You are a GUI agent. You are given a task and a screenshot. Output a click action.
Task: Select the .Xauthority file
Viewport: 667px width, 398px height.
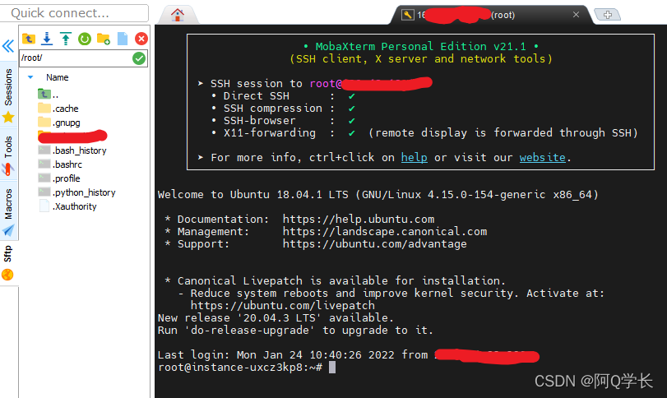click(67, 206)
